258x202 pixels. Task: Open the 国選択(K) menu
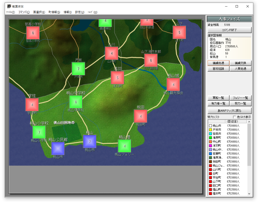pyautogui.click(x=39, y=12)
